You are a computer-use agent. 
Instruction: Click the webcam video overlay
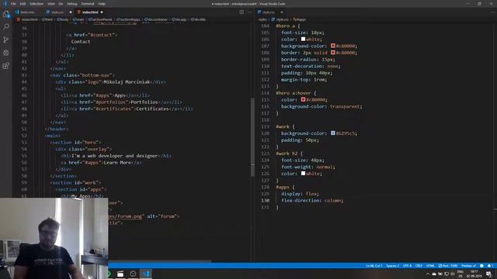[x=54, y=239]
